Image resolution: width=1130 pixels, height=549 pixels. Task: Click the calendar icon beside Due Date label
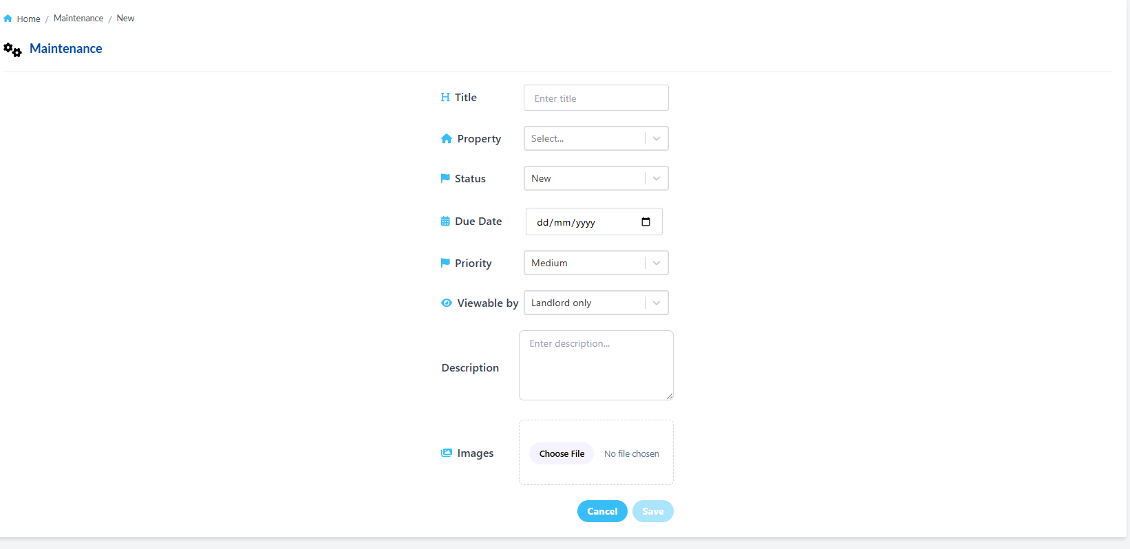pyautogui.click(x=445, y=222)
